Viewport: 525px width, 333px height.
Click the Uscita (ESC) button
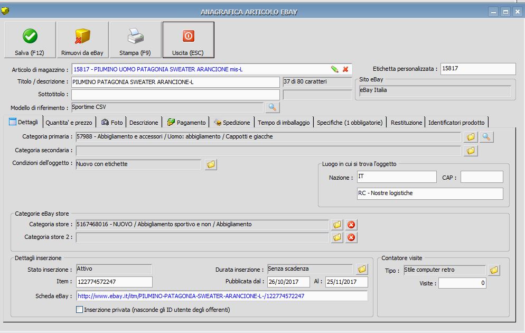(188, 40)
